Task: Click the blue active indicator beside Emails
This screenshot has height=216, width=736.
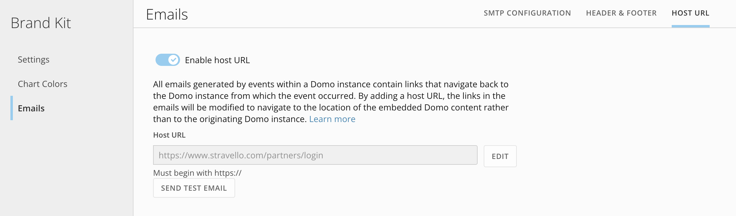Action: (x=12, y=108)
